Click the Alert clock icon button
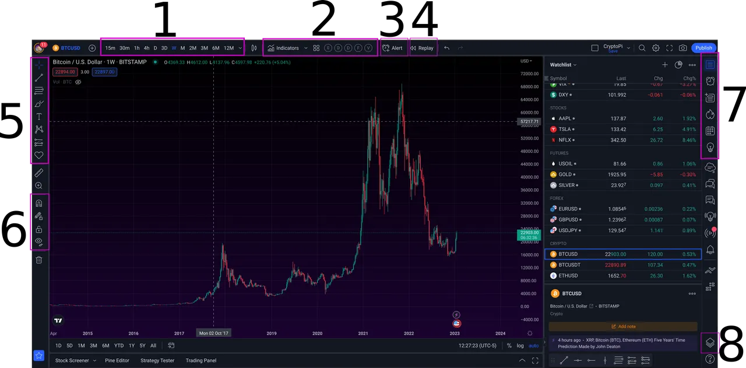 pos(393,48)
